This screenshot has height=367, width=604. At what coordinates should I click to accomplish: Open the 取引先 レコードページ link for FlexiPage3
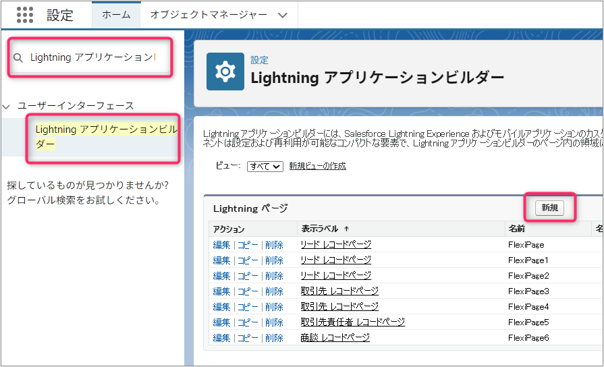pos(339,291)
